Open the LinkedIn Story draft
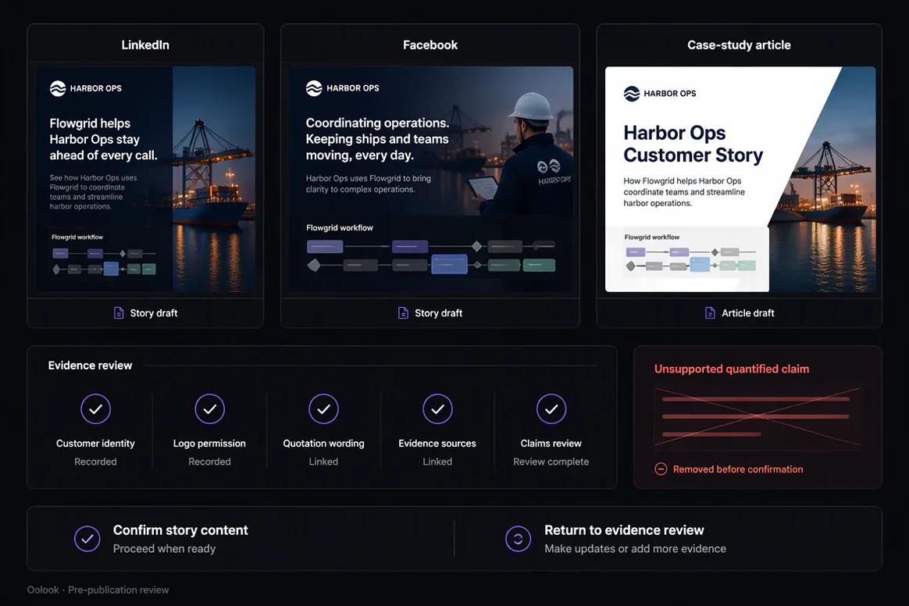Viewport: 909px width, 606px height. (145, 313)
